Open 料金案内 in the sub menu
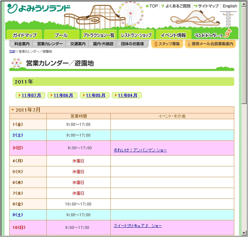Image resolution: width=248 pixels, height=237 pixels. tap(22, 44)
